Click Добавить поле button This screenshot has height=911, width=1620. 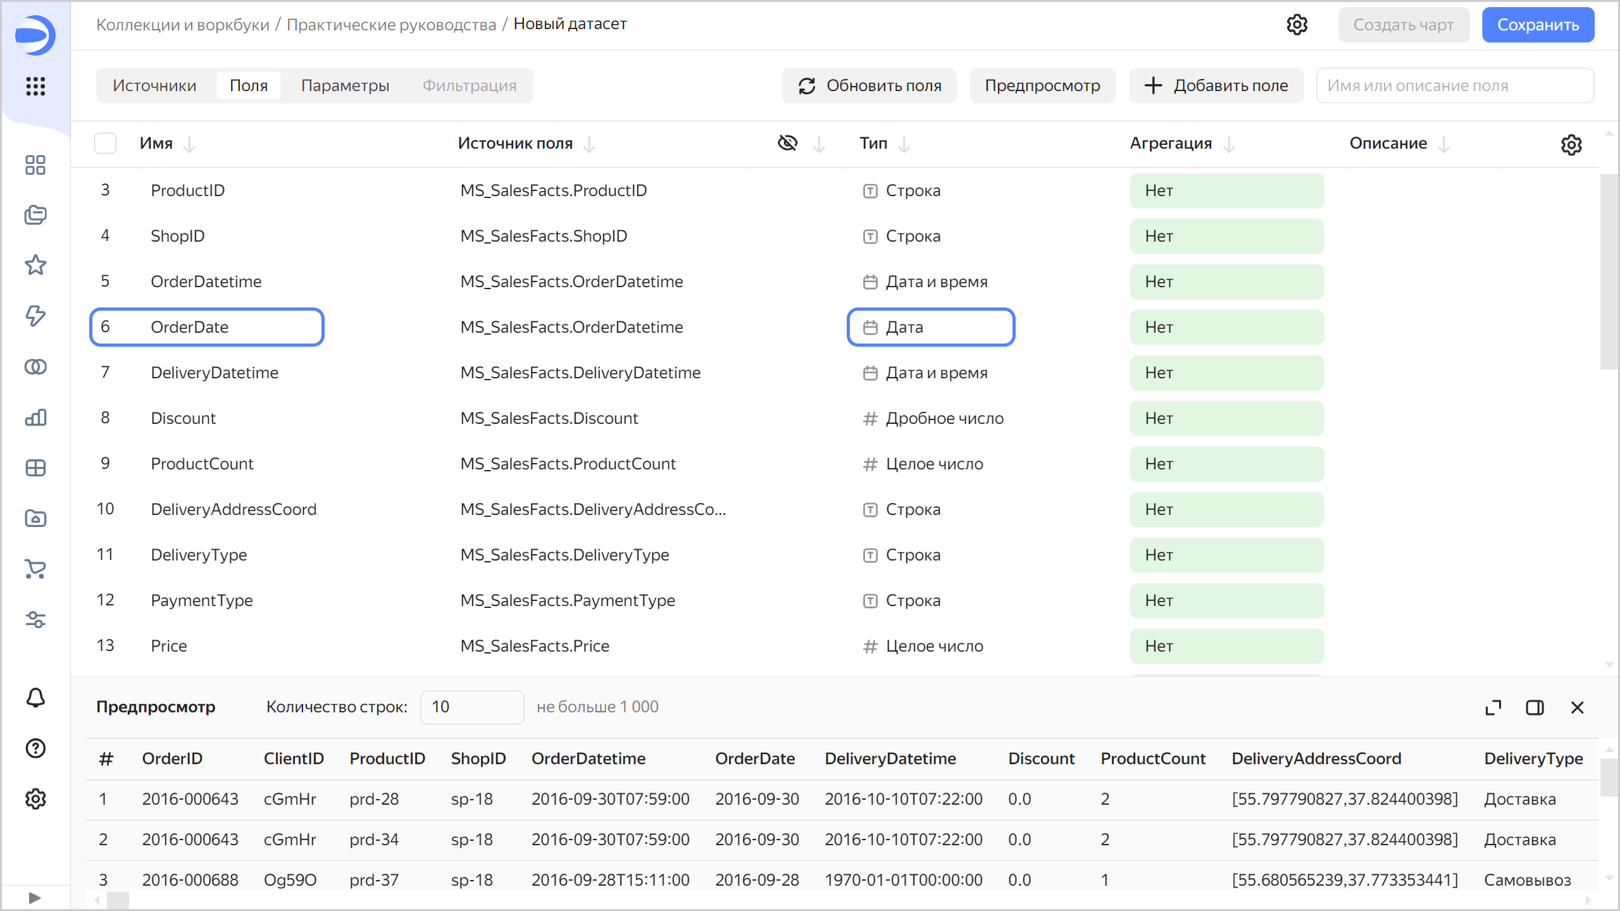click(x=1216, y=85)
